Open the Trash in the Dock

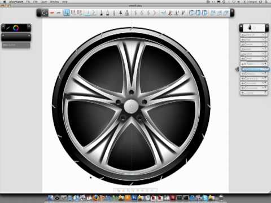(221, 198)
